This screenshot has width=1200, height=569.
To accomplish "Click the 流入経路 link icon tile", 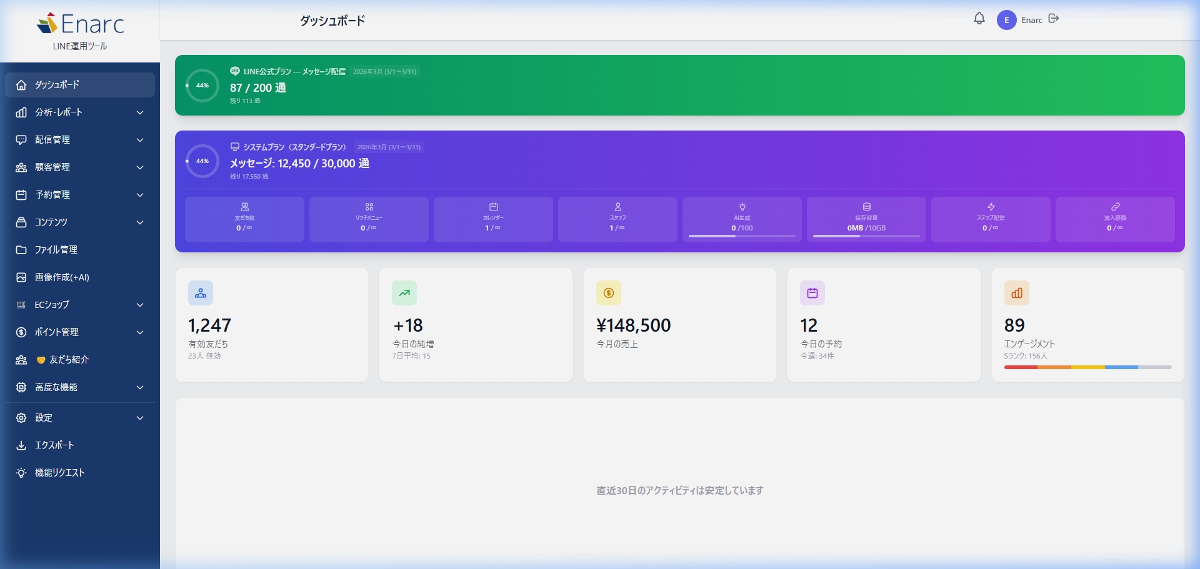I will coord(1115,207).
